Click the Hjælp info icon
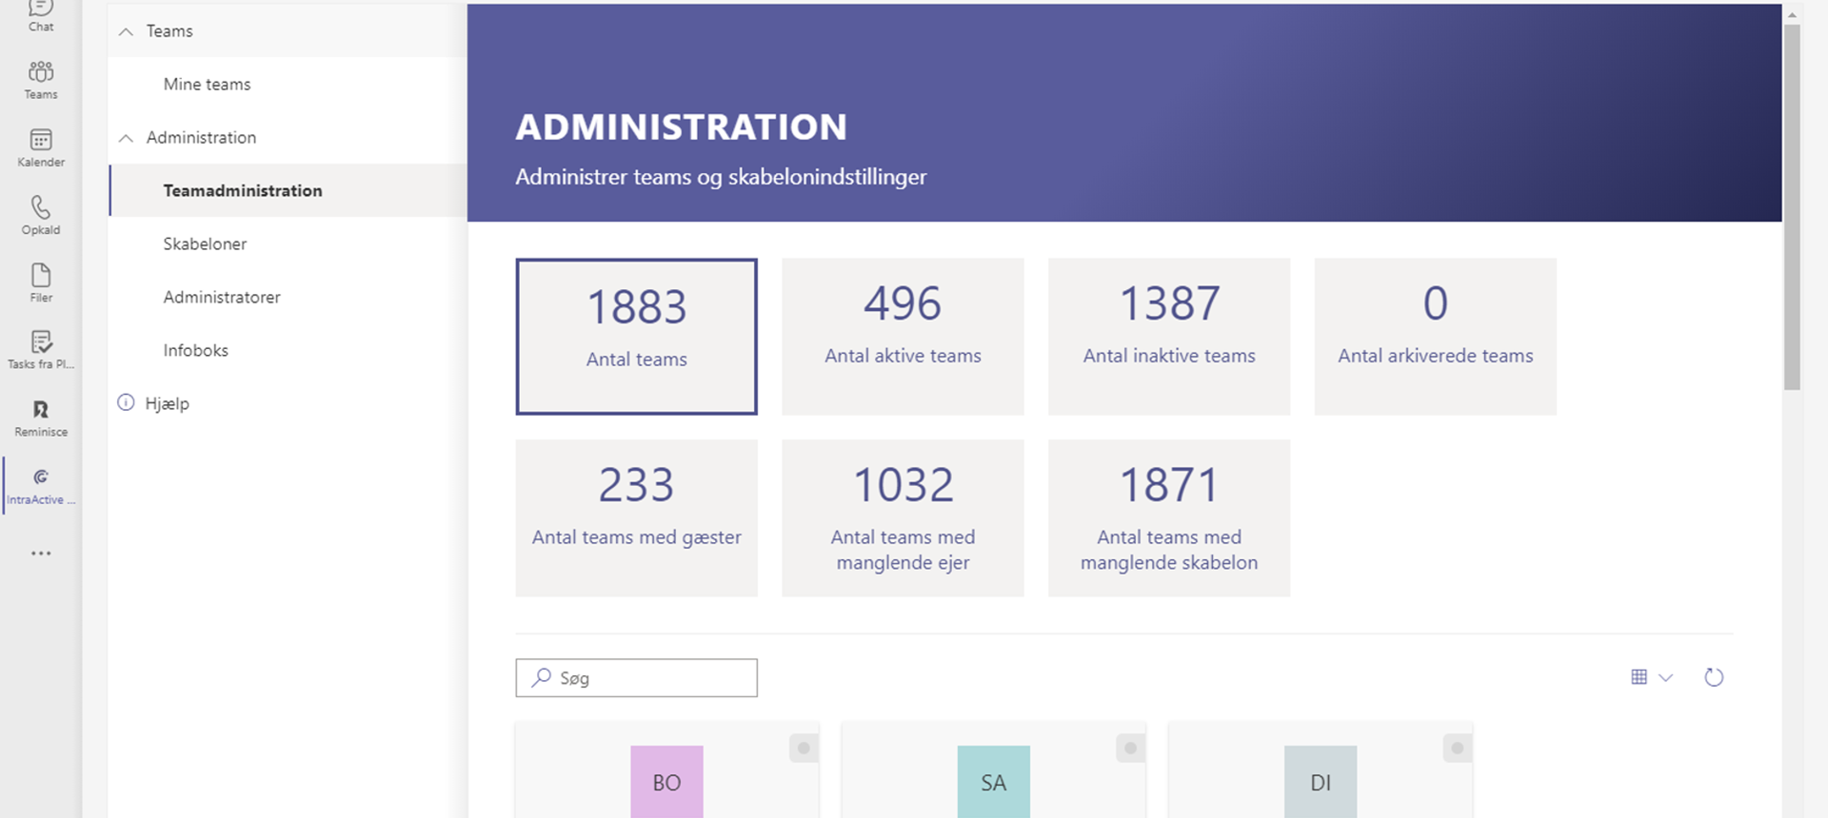Viewport: 1828px width, 818px height. coord(126,402)
